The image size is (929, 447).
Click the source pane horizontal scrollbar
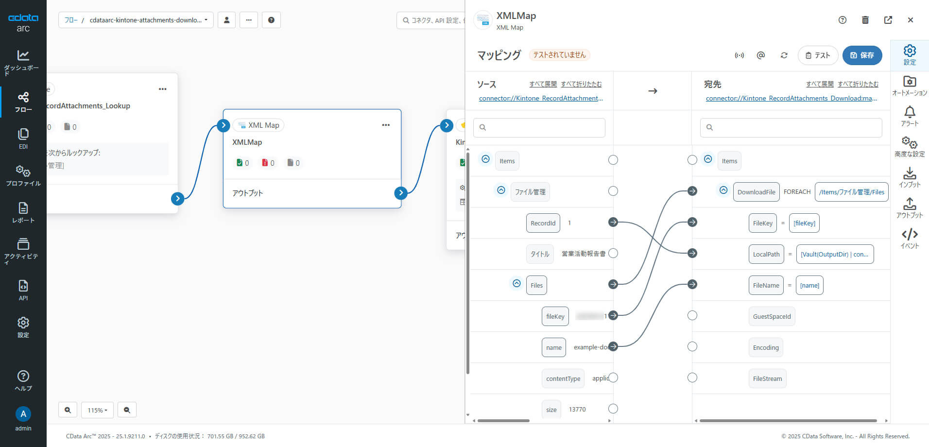pyautogui.click(x=503, y=421)
